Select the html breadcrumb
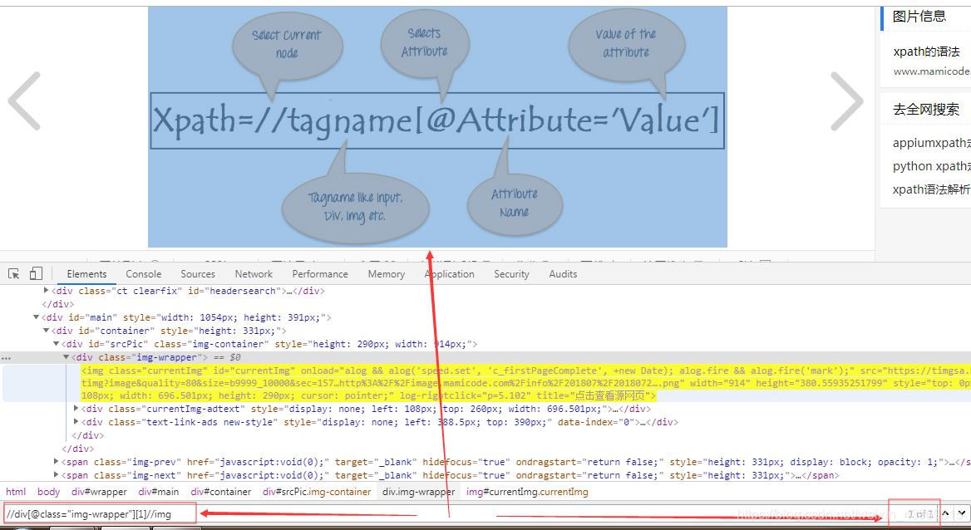The width and height of the screenshot is (971, 530). coord(16,492)
